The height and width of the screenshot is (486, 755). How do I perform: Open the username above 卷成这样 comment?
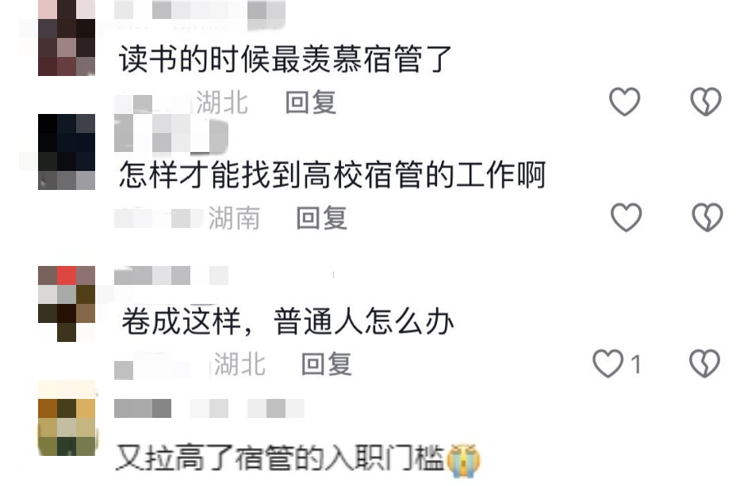pyautogui.click(x=171, y=275)
